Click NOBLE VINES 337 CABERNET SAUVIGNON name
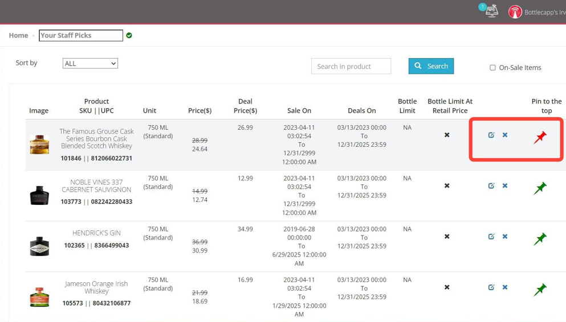Screen dimensions: 566x322 pyautogui.click(x=96, y=186)
